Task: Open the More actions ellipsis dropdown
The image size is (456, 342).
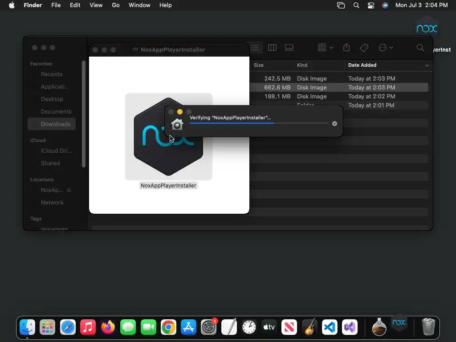Action: [x=386, y=48]
